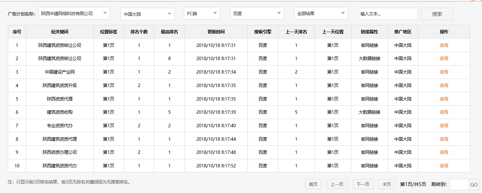Go to first page with 首页

tap(313, 184)
